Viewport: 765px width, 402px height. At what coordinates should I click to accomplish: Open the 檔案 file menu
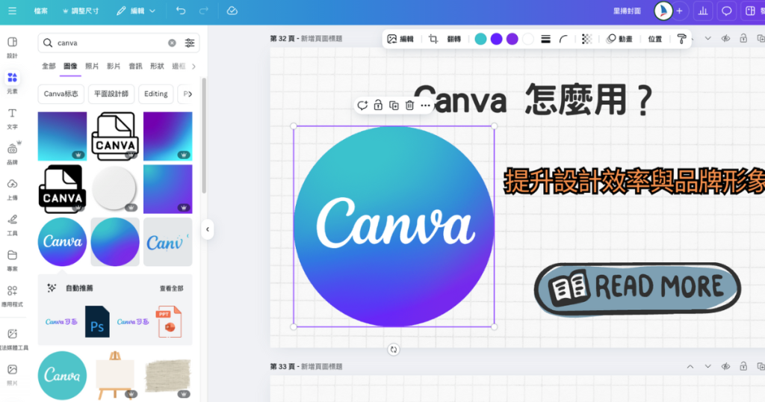pos(41,10)
